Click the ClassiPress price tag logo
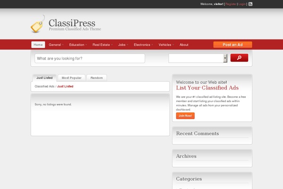Screen dimensions: 283x189 [x=38, y=24]
